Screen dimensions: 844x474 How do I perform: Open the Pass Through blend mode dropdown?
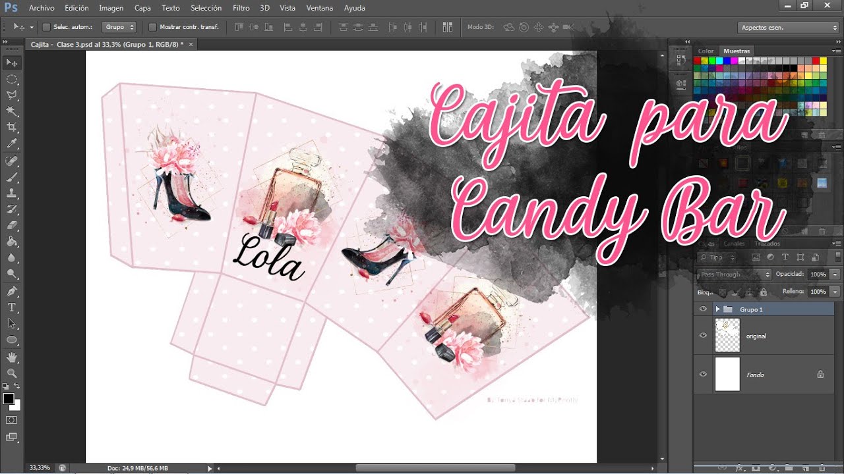(735, 275)
